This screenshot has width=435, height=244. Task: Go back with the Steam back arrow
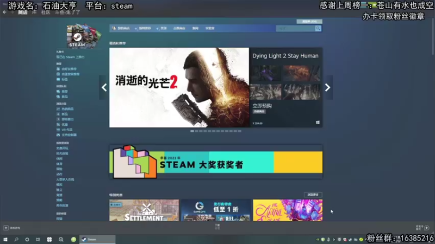coord(4,12)
